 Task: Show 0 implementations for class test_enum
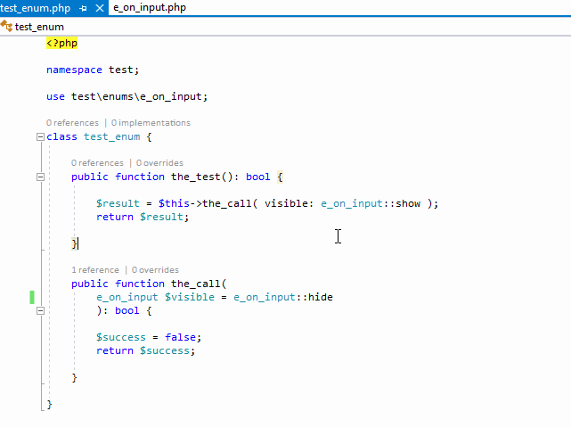(151, 123)
